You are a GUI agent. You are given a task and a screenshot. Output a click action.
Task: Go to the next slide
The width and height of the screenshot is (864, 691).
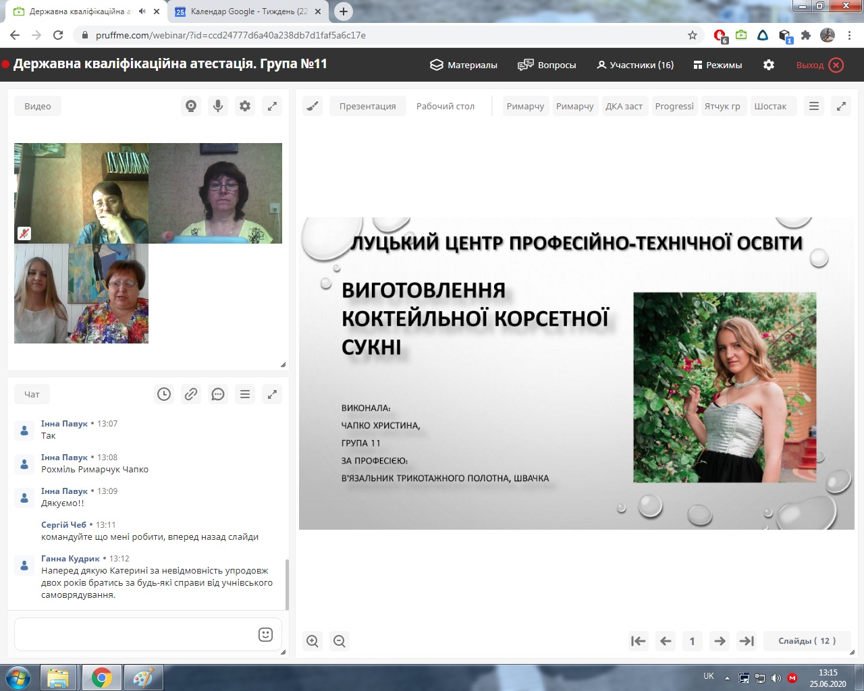720,641
